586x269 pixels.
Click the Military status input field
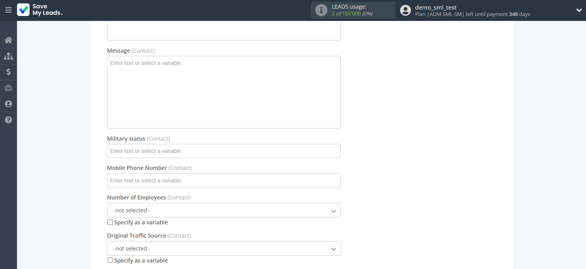point(224,151)
